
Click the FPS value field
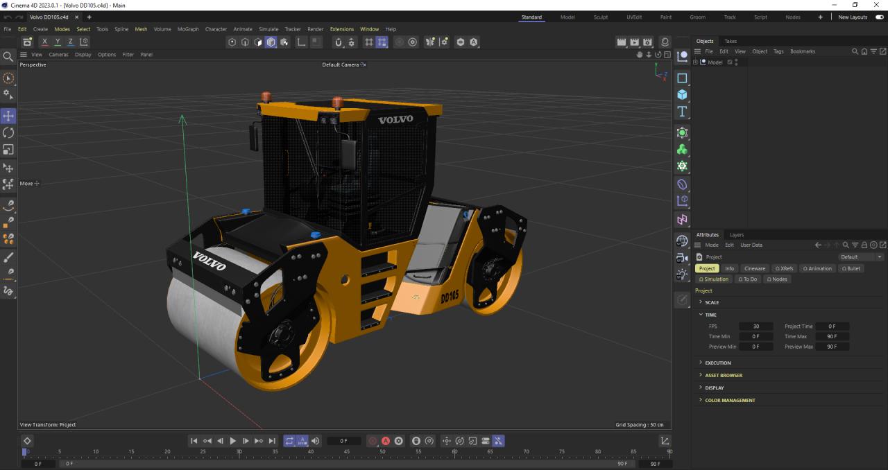[x=755, y=327]
